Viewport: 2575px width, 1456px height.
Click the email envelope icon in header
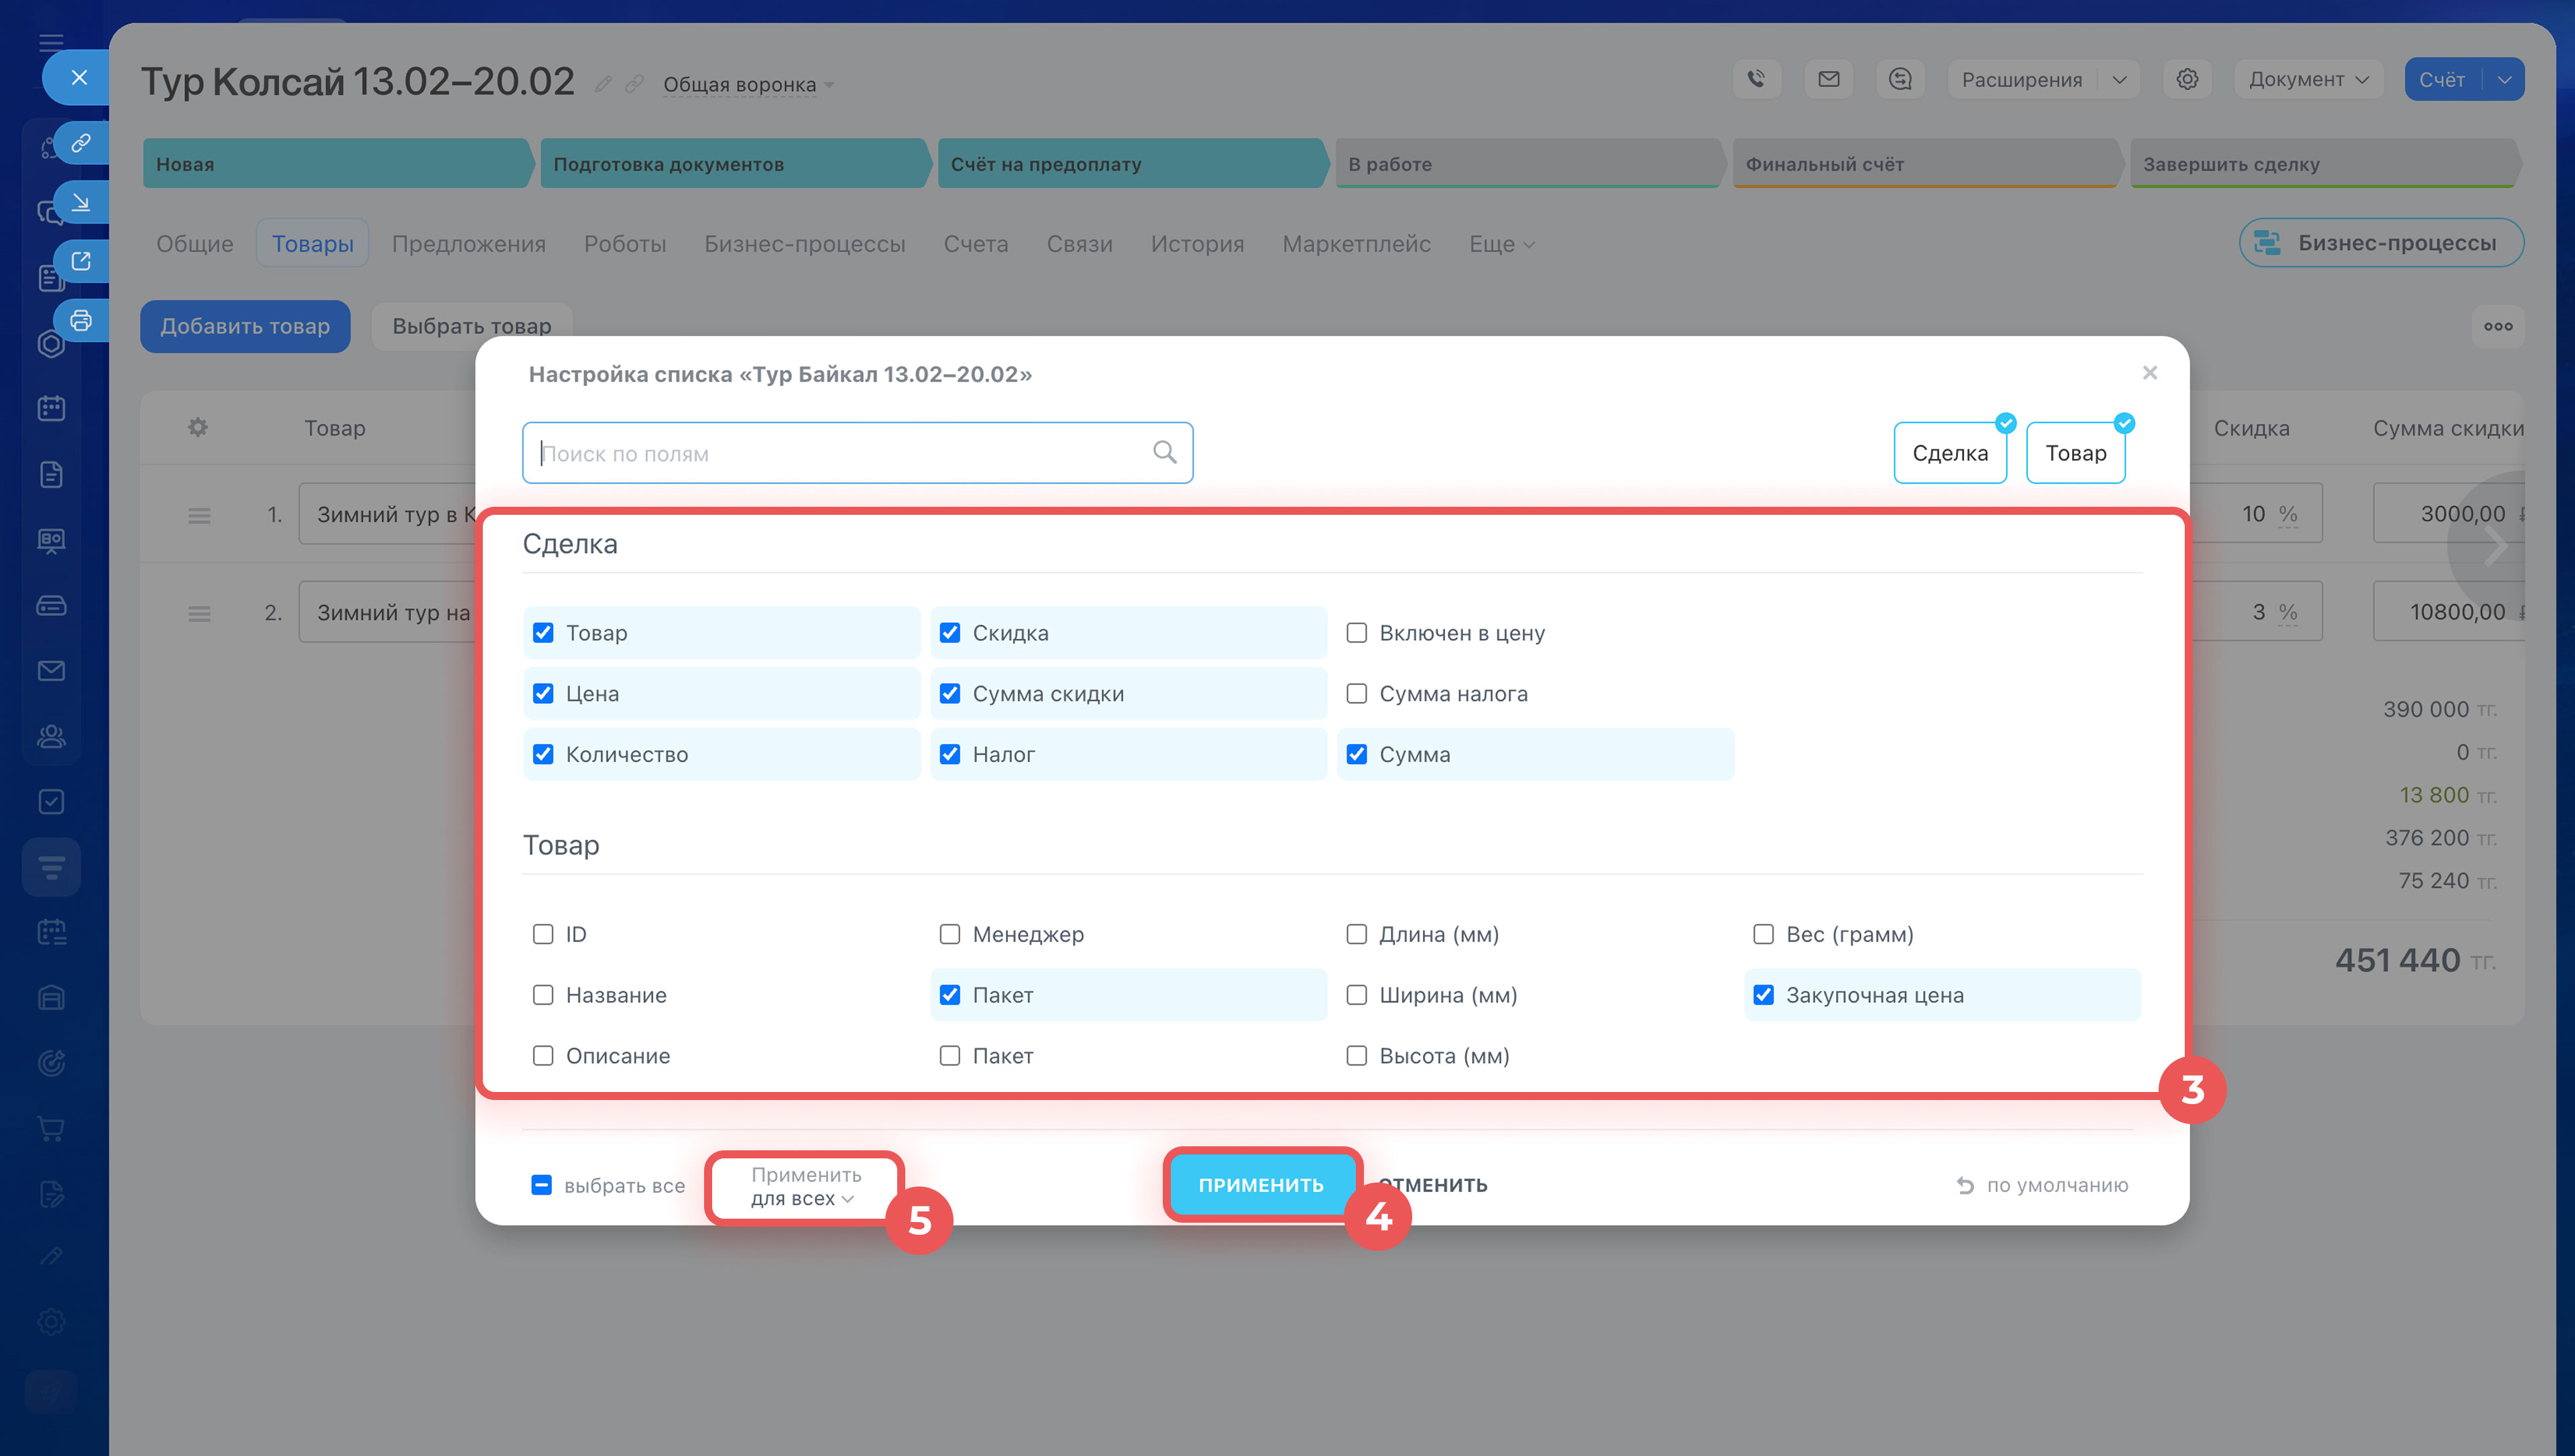(x=1828, y=79)
